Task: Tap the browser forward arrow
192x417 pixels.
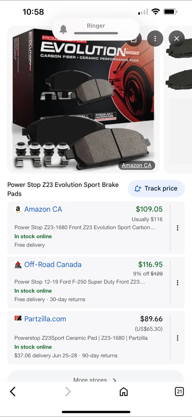Action: coord(68,392)
